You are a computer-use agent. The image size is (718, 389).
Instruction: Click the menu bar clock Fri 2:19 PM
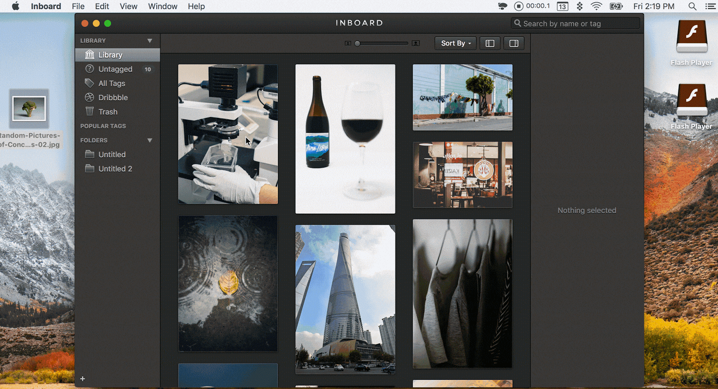pyautogui.click(x=654, y=6)
